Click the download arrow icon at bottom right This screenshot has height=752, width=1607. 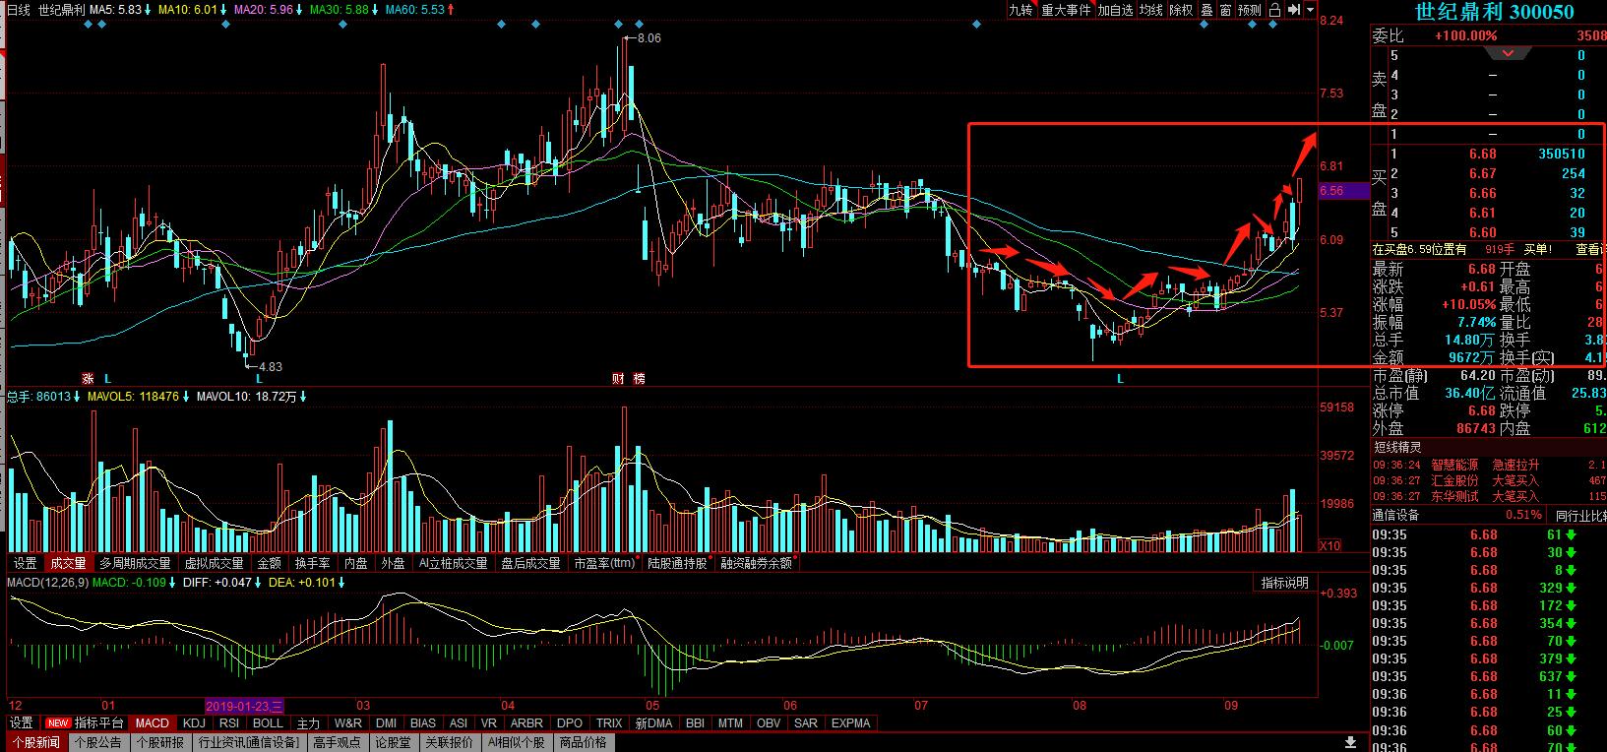pos(1351,742)
